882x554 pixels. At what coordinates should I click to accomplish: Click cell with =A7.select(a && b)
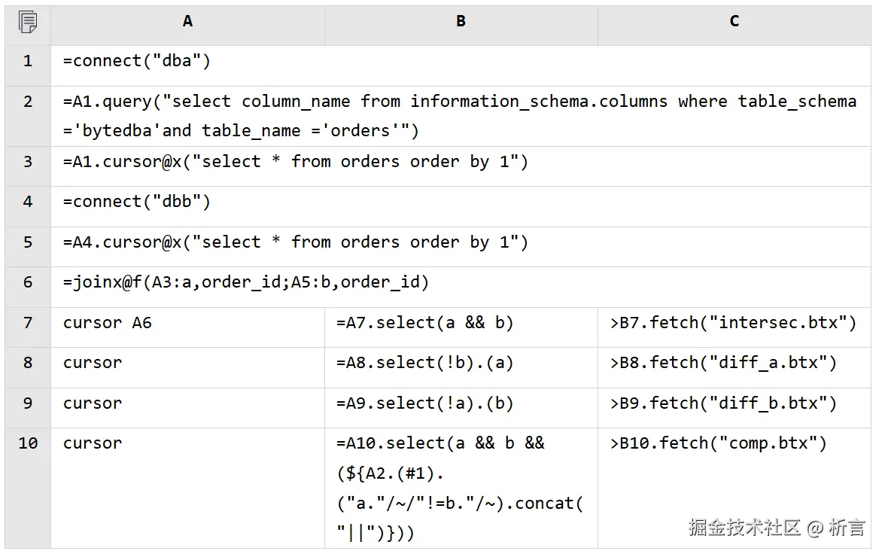point(425,323)
